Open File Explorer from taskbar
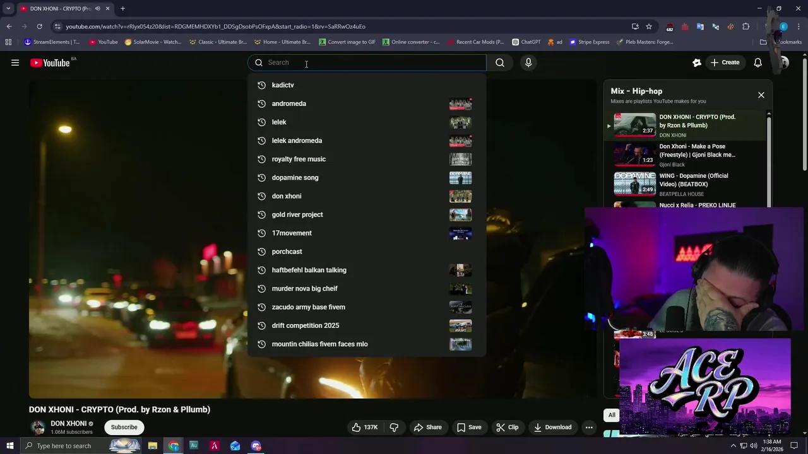This screenshot has width=808, height=454. (153, 446)
